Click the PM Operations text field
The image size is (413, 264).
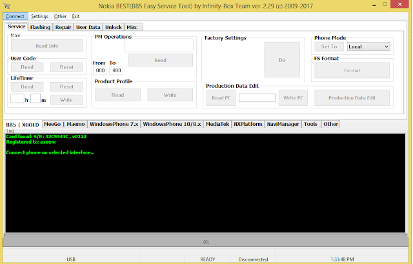click(x=159, y=45)
